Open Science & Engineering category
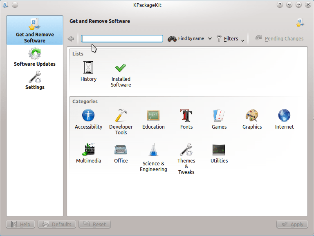The image size is (314, 236). 153,157
